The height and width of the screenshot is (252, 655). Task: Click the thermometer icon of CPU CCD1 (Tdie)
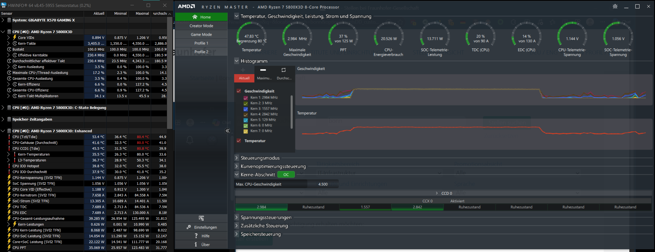click(9, 148)
